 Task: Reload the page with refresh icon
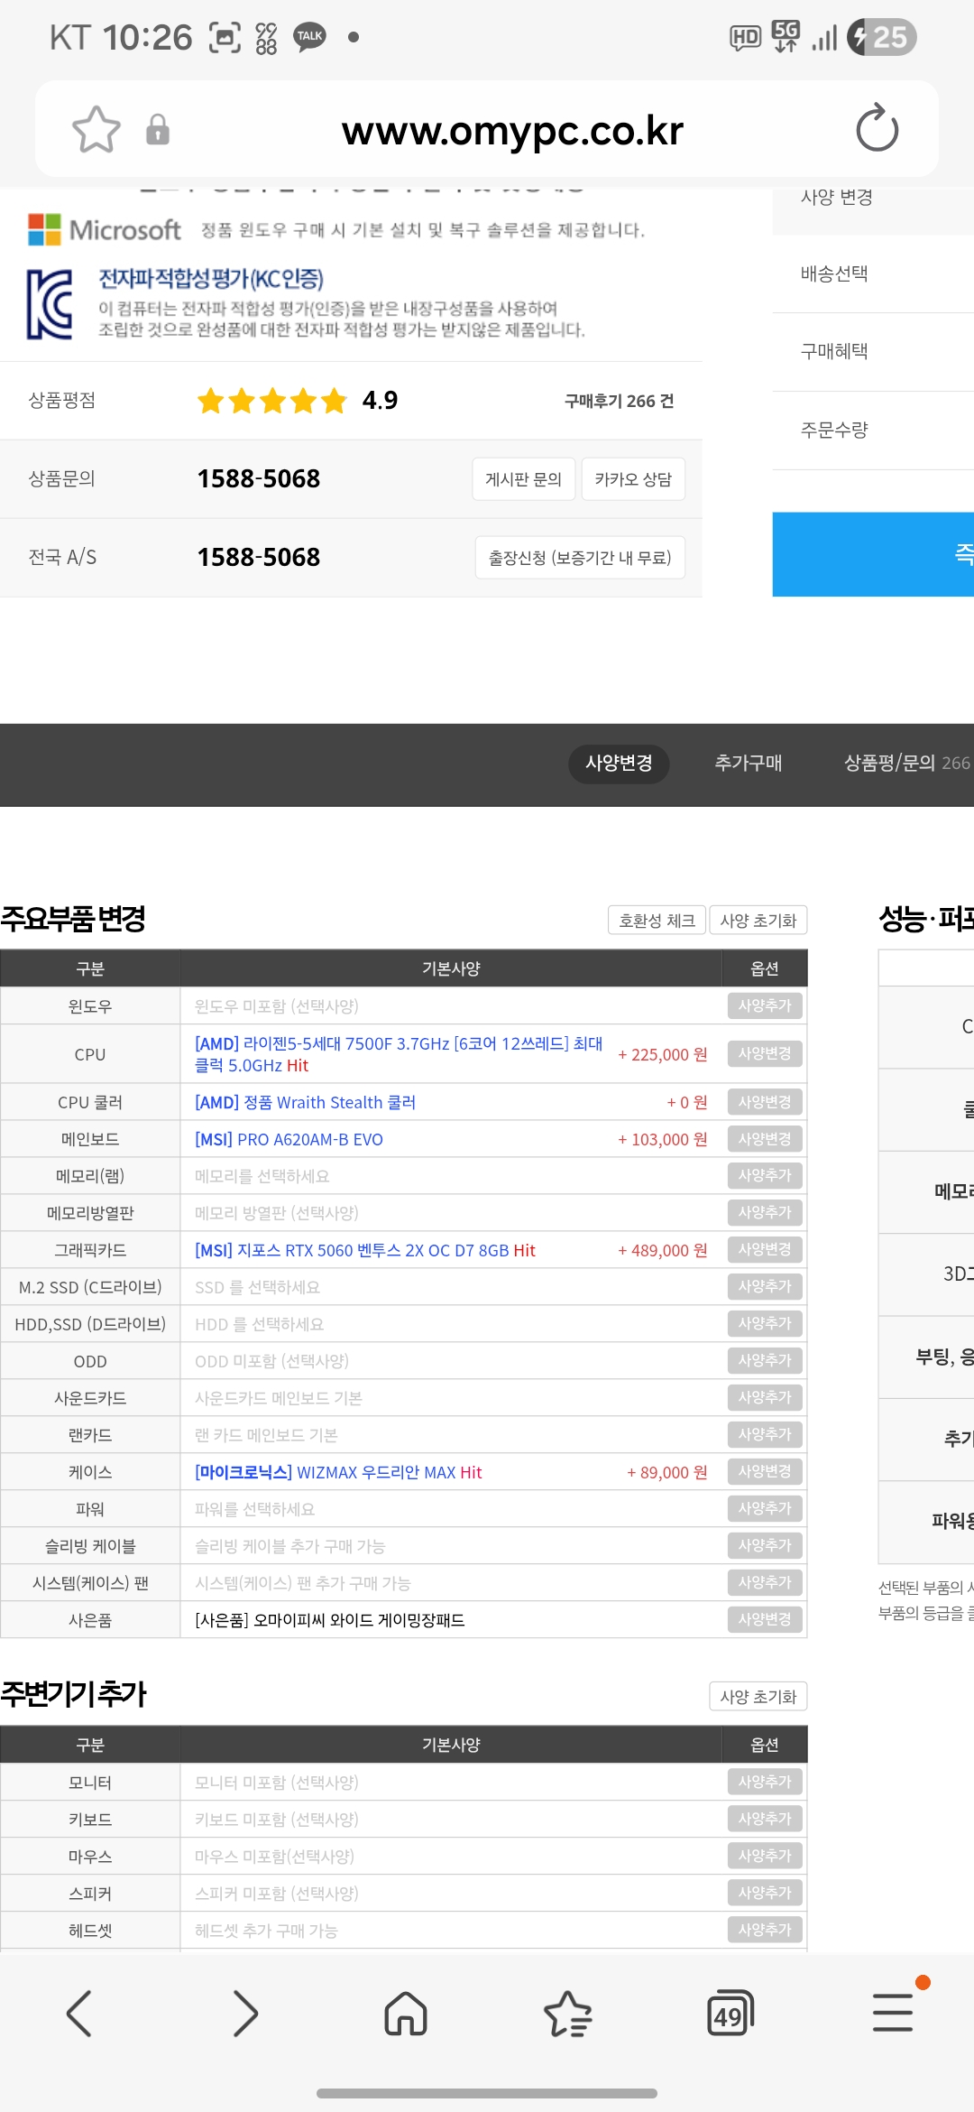coord(877,129)
